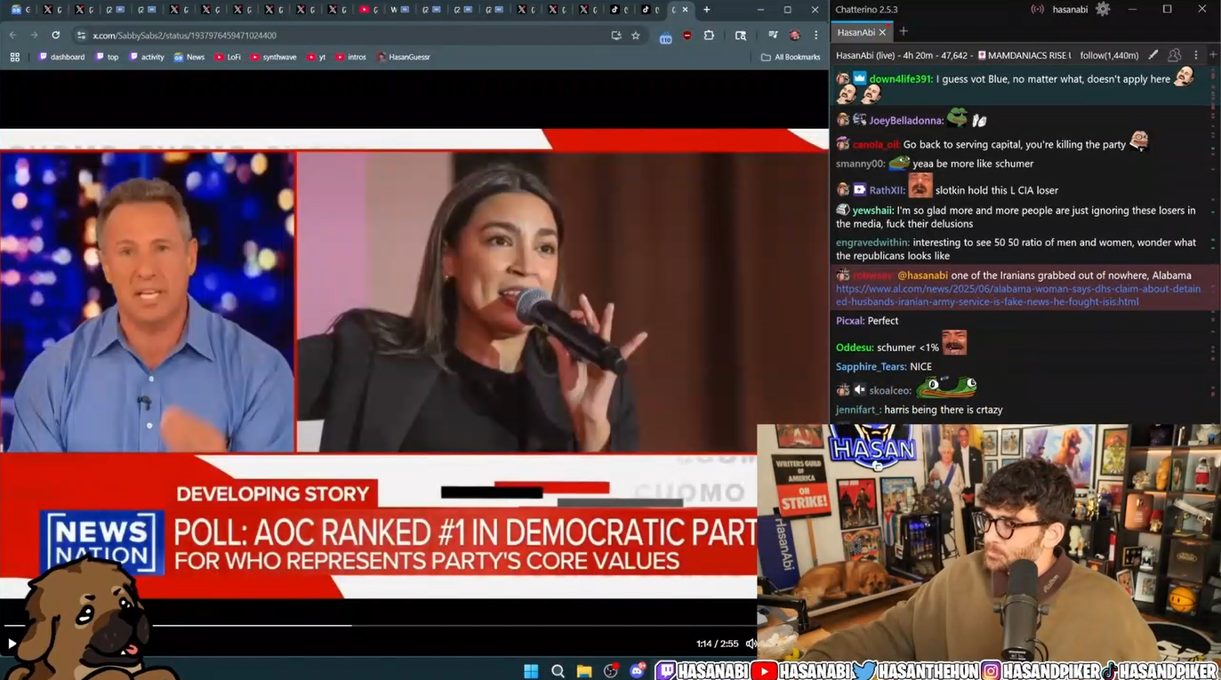This screenshot has height=680, width=1221.
Task: Open the tab search icon in Chrome toolbar
Action: 741,36
